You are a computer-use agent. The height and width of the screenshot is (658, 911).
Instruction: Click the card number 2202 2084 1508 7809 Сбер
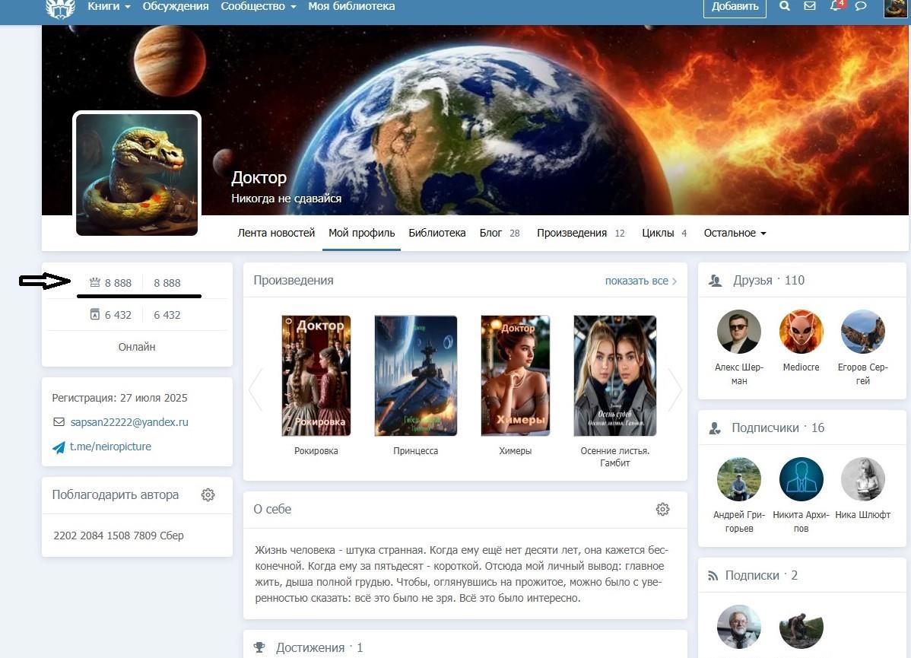click(119, 536)
